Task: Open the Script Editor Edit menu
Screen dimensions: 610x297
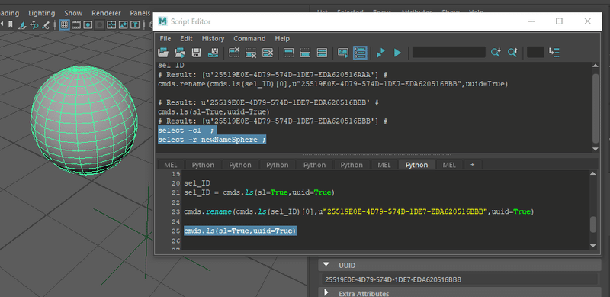Action: (x=186, y=39)
